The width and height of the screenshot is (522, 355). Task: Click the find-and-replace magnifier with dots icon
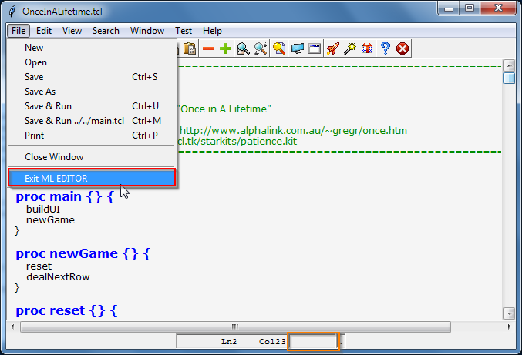pyautogui.click(x=261, y=49)
